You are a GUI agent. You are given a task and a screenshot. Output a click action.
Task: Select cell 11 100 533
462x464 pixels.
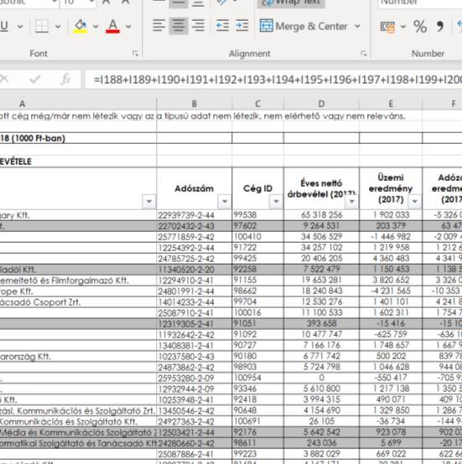click(x=321, y=312)
